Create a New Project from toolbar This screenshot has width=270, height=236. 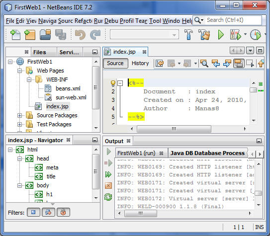pyautogui.click(x=30, y=35)
